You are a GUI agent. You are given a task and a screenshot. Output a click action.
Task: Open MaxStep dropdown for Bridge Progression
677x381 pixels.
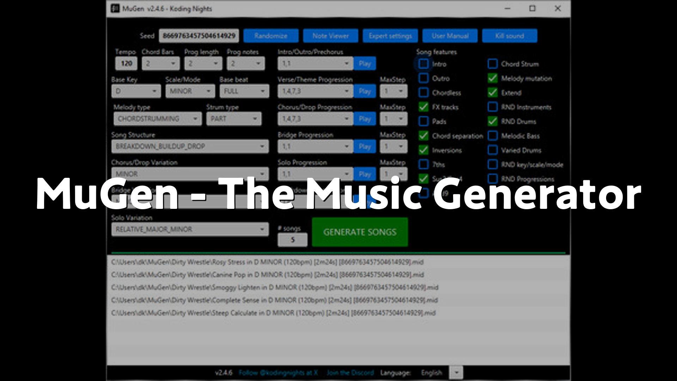coord(394,146)
